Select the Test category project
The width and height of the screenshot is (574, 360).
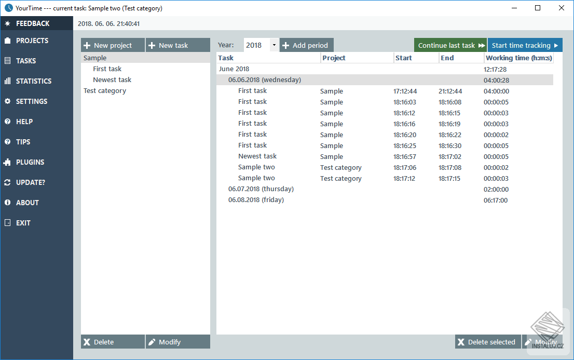click(105, 91)
